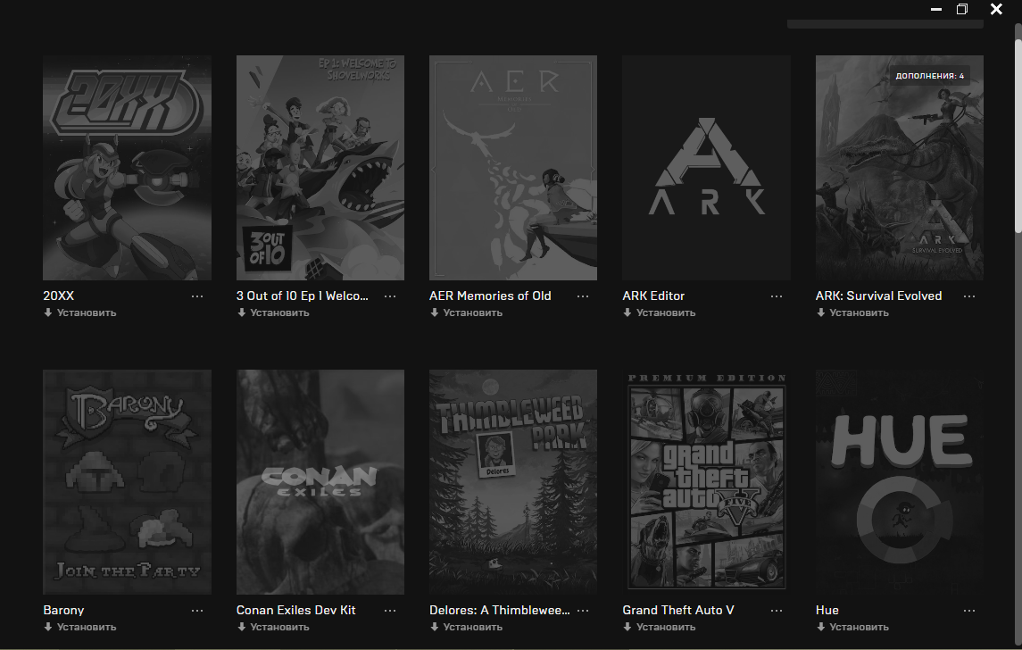Open three-dot menu for ARK Editor

777,296
